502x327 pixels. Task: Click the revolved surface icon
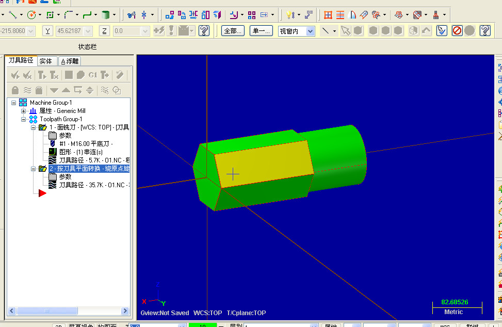(x=352, y=15)
